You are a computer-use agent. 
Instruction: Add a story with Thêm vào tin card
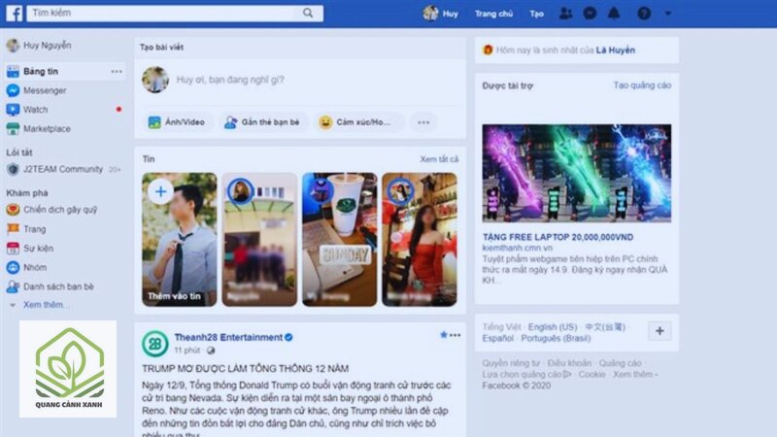[180, 239]
